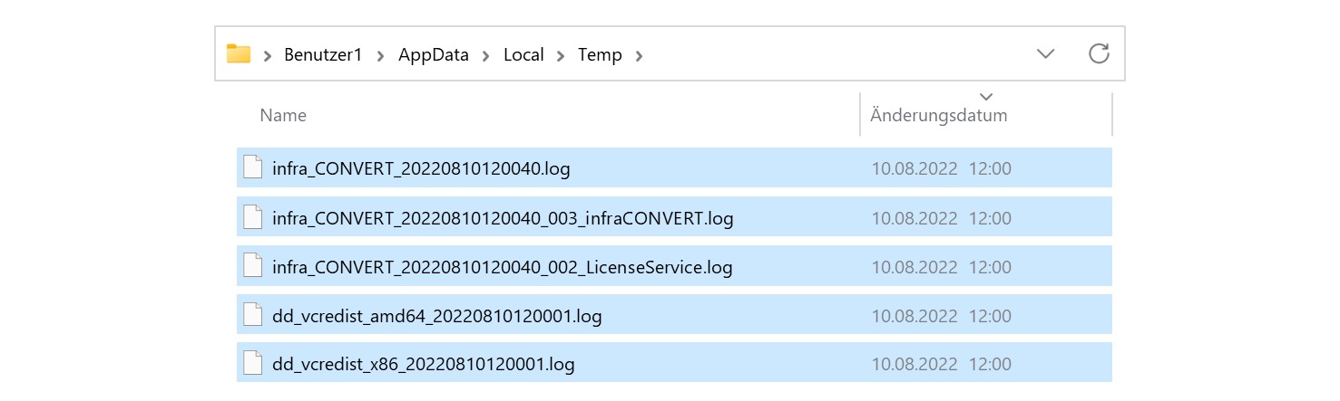Click file icon of 002_LicenseService.log
Screen dimensions: 1340x401
[253, 266]
